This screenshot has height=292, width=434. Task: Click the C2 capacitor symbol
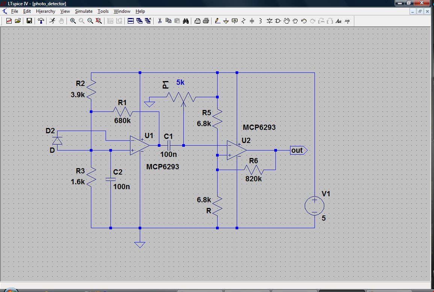(111, 179)
